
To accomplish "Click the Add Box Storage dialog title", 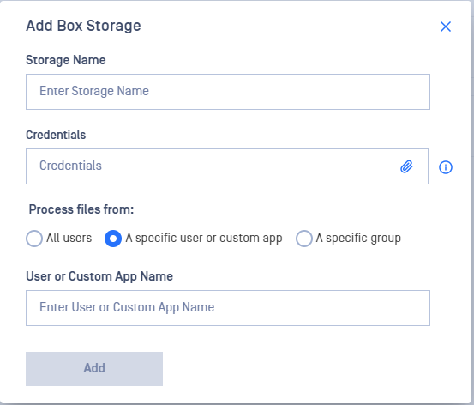I will (83, 26).
